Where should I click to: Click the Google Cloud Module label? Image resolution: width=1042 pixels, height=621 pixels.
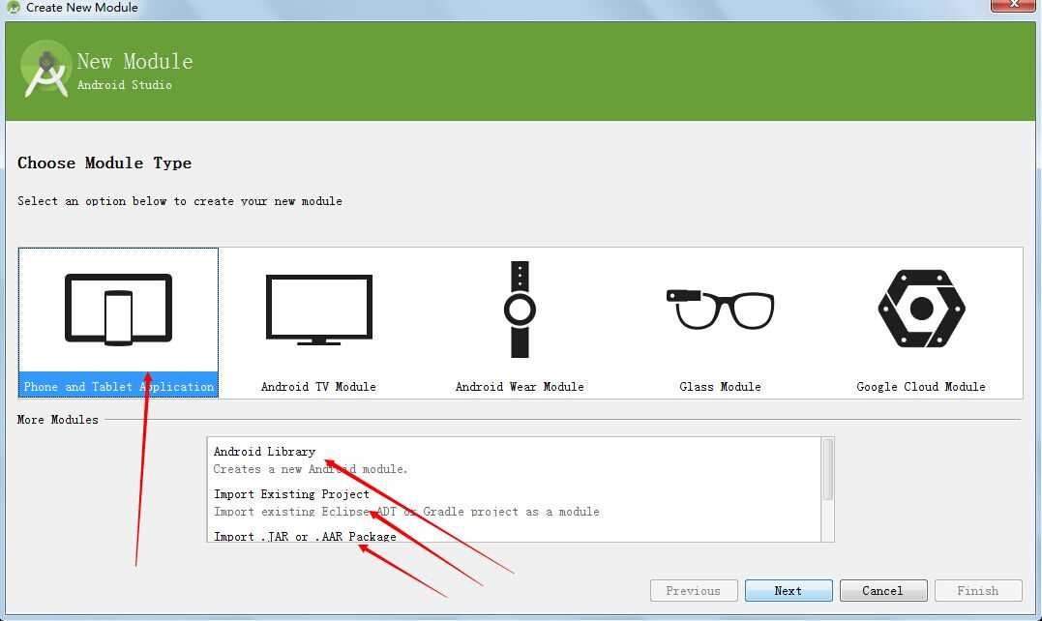point(921,387)
